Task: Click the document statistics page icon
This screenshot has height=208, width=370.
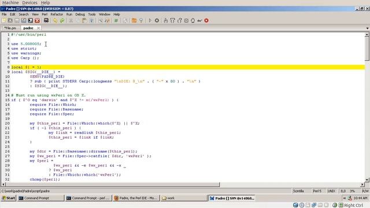Action: pos(125,21)
